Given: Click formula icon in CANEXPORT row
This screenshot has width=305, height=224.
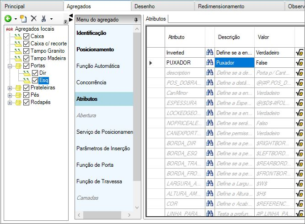Looking at the screenshot, I should 300,133.
